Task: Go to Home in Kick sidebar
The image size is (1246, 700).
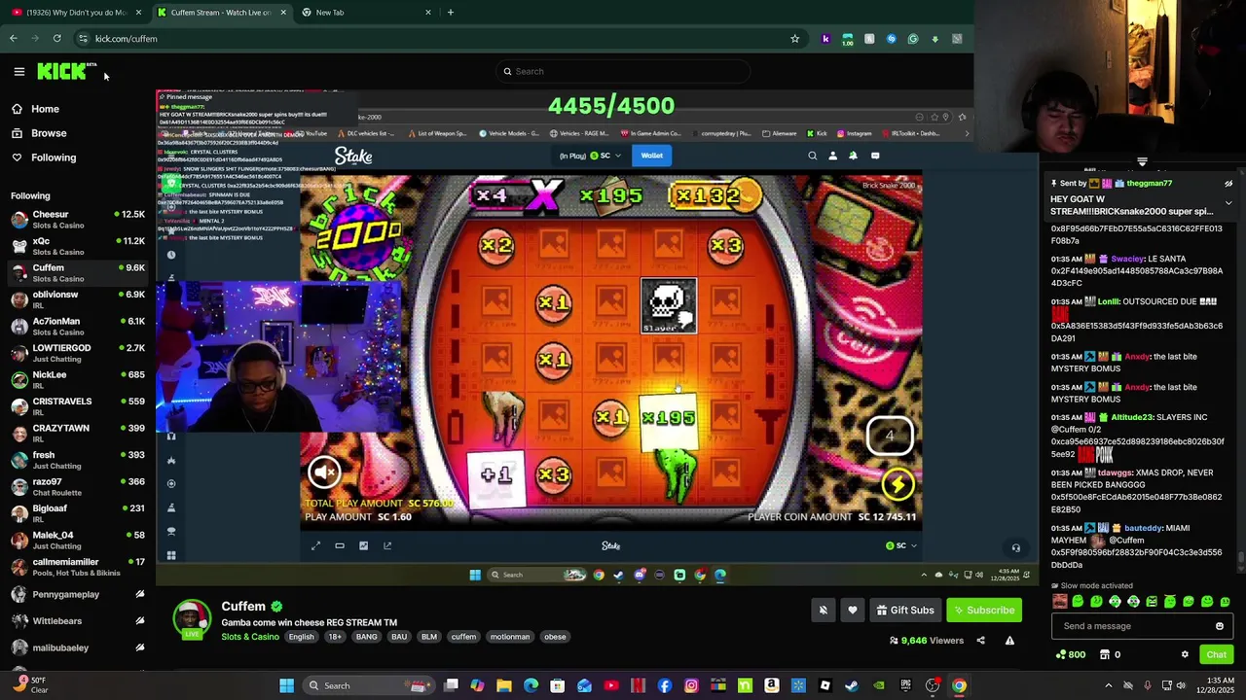Action: point(45,109)
